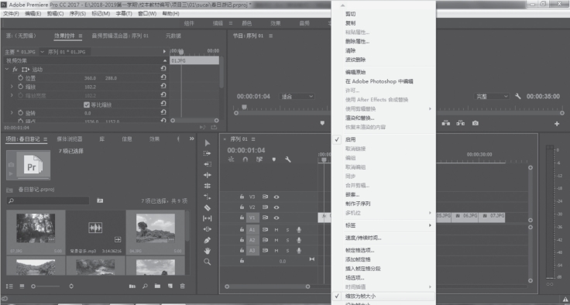Expand the 缩放 property
This screenshot has height=305, width=570.
(x=12, y=87)
